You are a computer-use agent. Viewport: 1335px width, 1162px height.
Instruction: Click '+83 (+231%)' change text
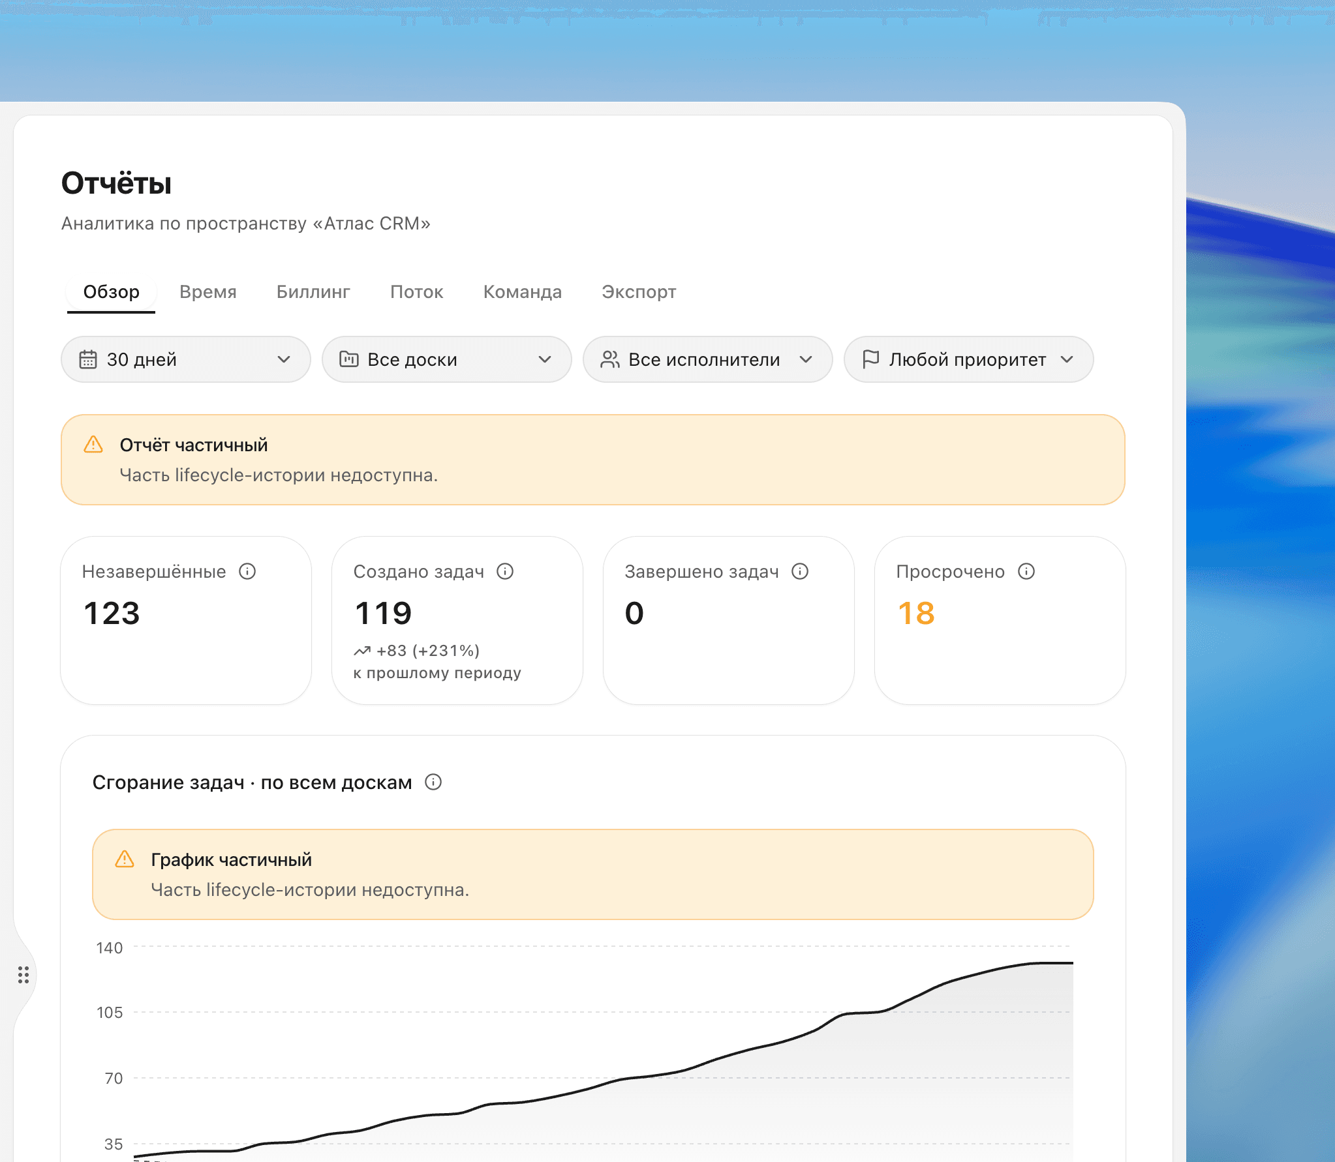pos(428,651)
